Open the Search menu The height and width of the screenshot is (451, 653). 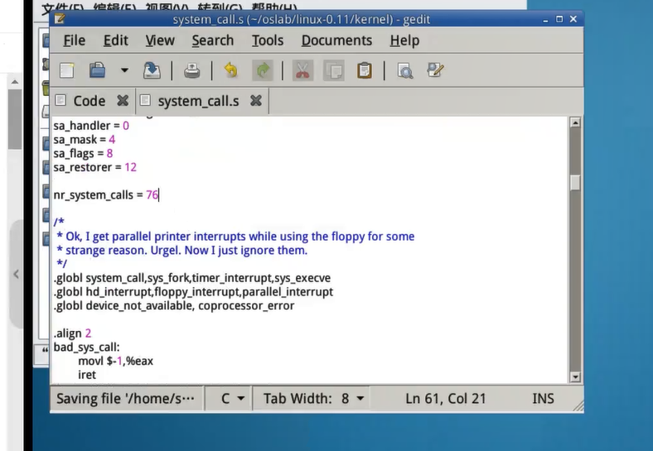[212, 41]
